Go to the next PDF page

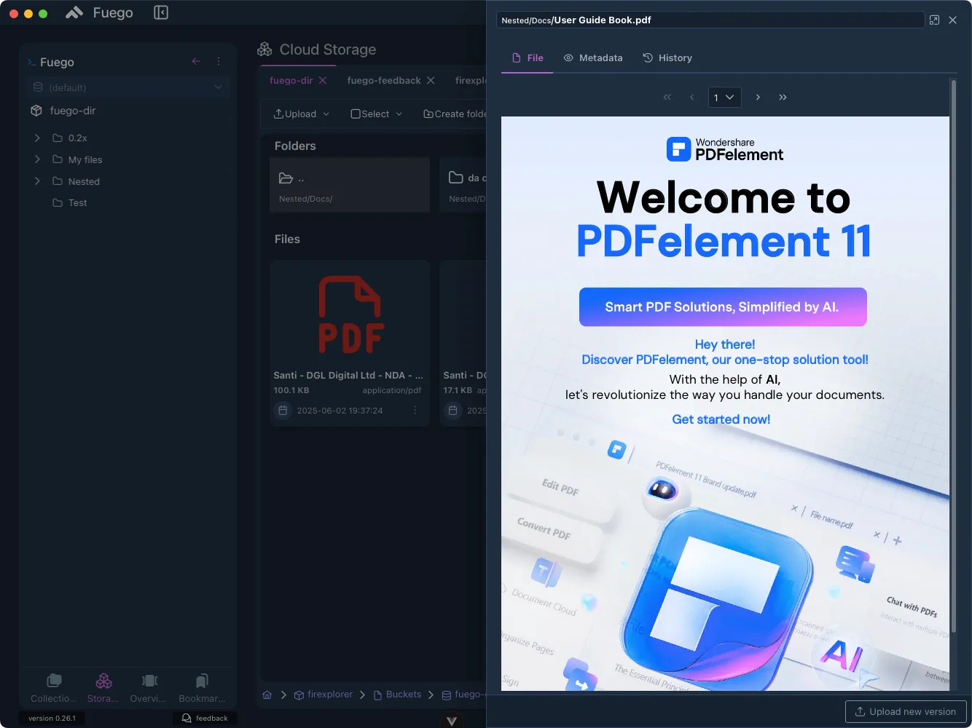758,97
